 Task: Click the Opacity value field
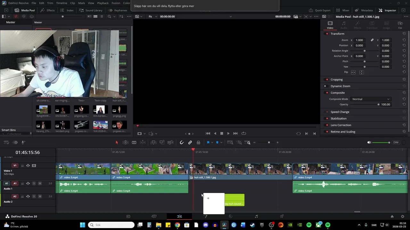click(x=385, y=104)
